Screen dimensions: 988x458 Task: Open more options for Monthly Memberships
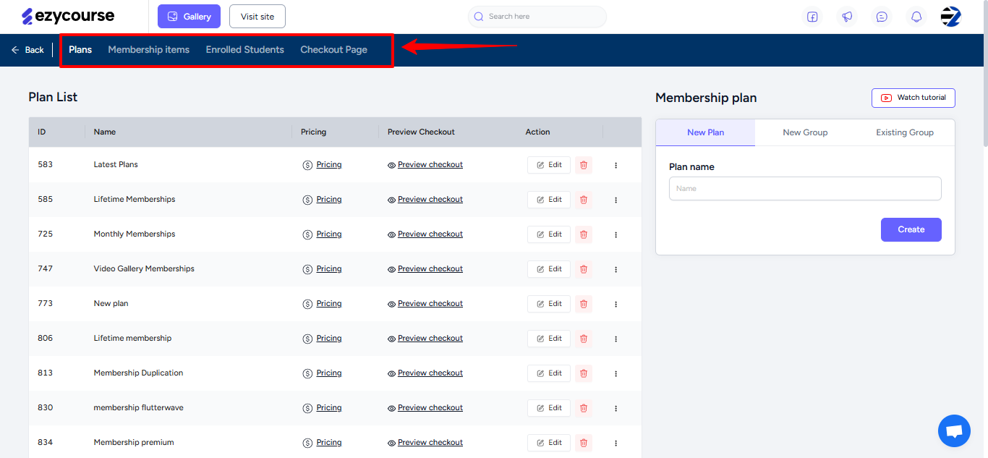616,234
